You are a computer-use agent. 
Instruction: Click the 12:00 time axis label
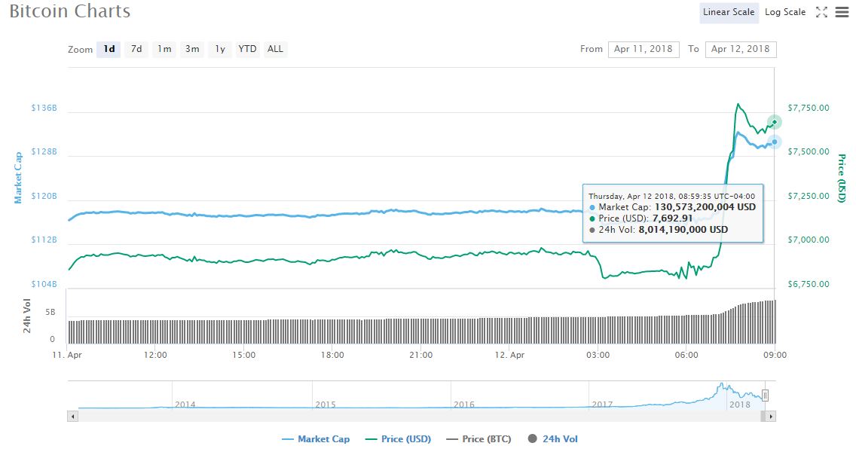pyautogui.click(x=155, y=355)
